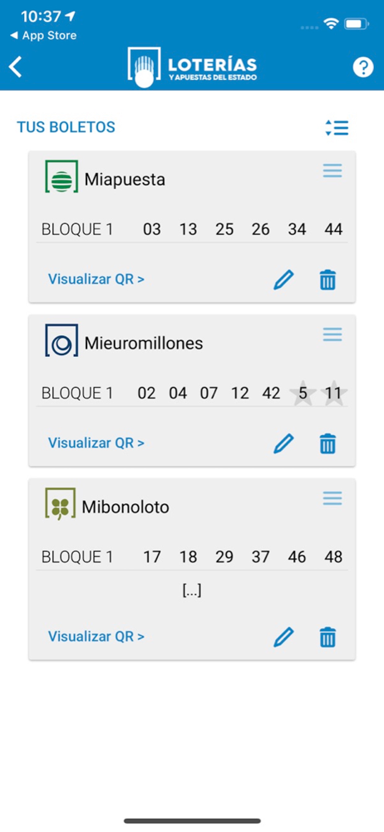Tap star number 11 in Mieuromillones
The height and width of the screenshot is (832, 384).
click(333, 394)
